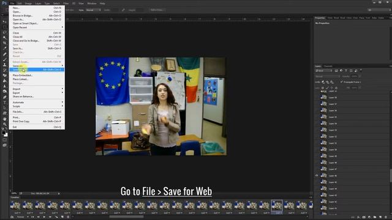The height and width of the screenshot is (220, 392).
Task: Click the Add layer mask icon
Action: (364, 218)
